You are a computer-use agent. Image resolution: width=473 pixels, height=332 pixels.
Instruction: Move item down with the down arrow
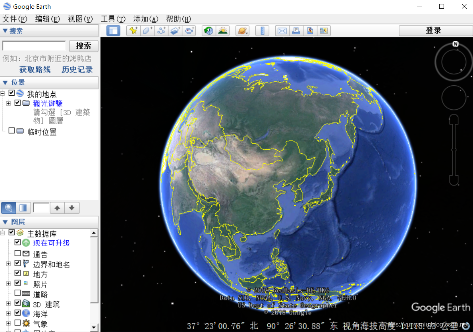(72, 208)
